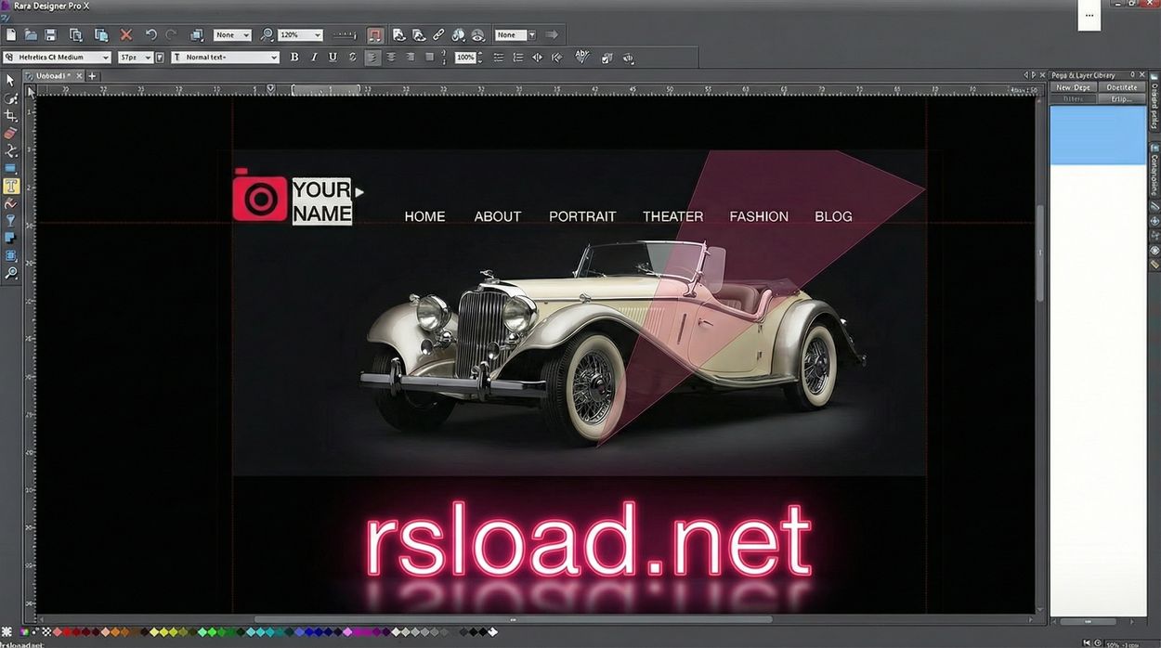Set text alignment to center
1161x648 pixels.
click(x=391, y=58)
